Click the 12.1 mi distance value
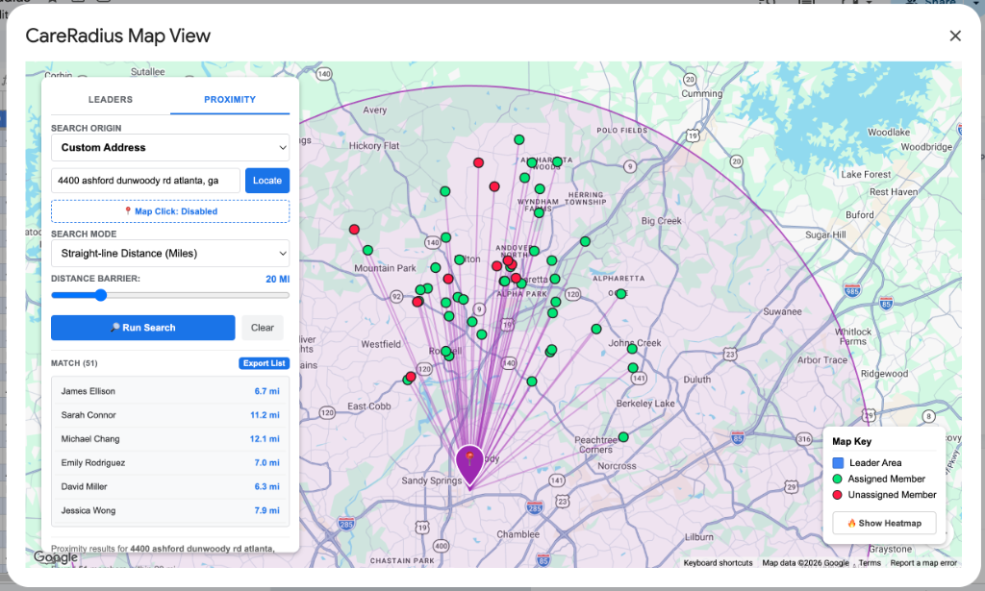 [265, 438]
